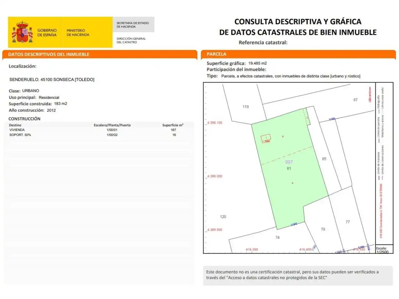Click parcel number 120 on the map
The height and width of the screenshot is (299, 399).
pos(223,217)
